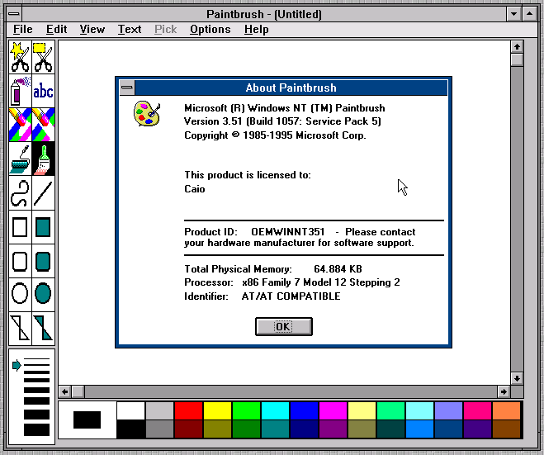Select the hollow Rounded Box tool
The width and height of the screenshot is (544, 455).
[x=20, y=261]
